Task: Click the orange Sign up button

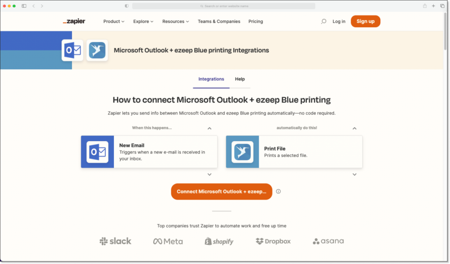Action: pyautogui.click(x=365, y=21)
